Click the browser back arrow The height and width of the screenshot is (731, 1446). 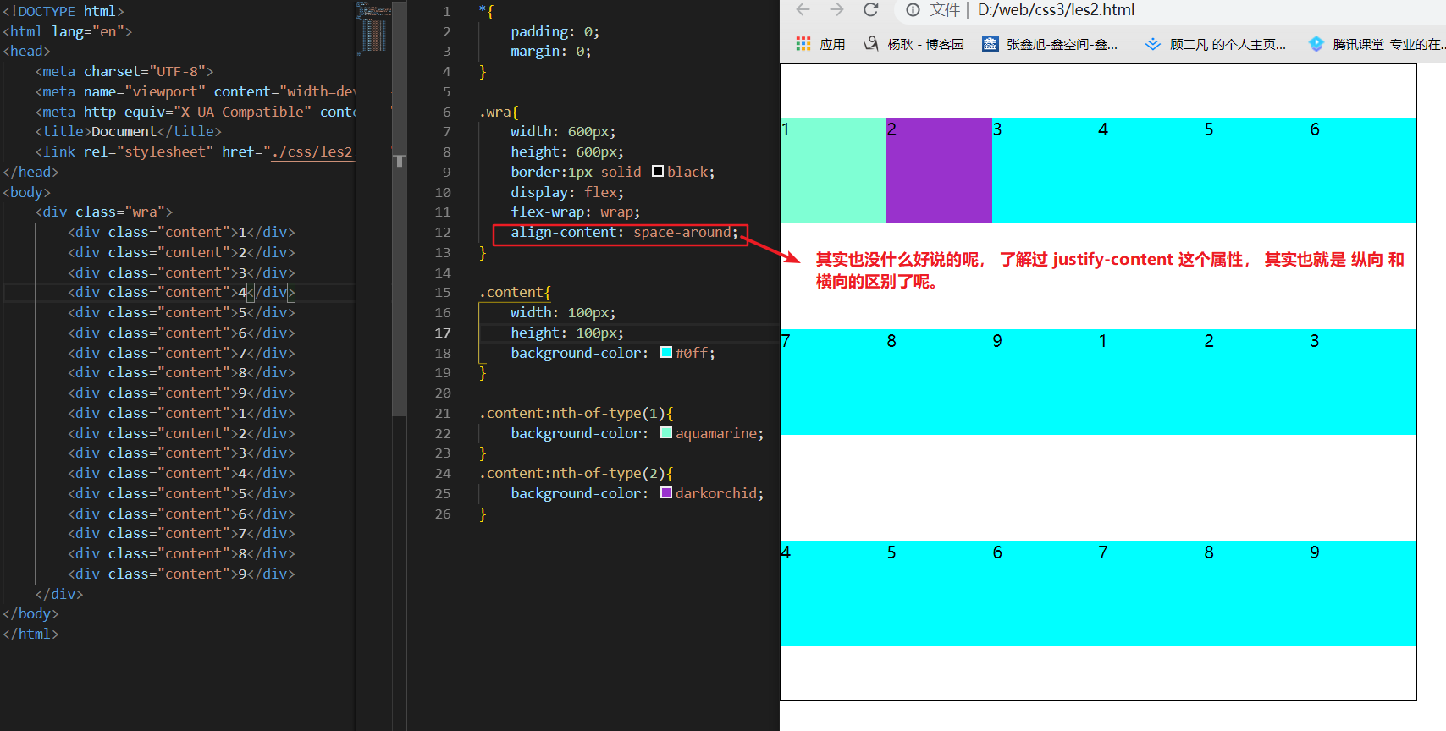pyautogui.click(x=803, y=10)
